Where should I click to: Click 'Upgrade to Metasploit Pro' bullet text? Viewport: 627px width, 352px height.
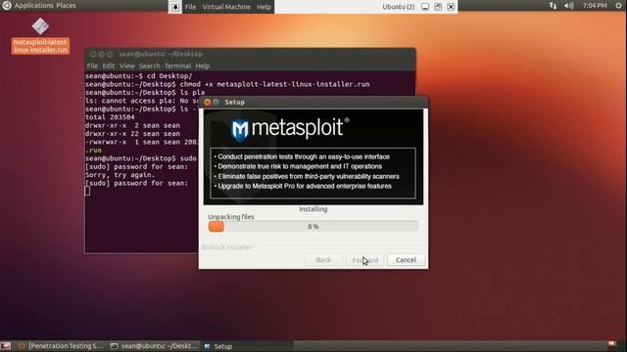tap(305, 186)
